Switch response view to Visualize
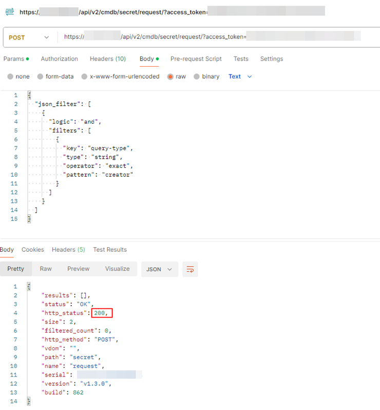The width and height of the screenshot is (380, 410). 118,269
